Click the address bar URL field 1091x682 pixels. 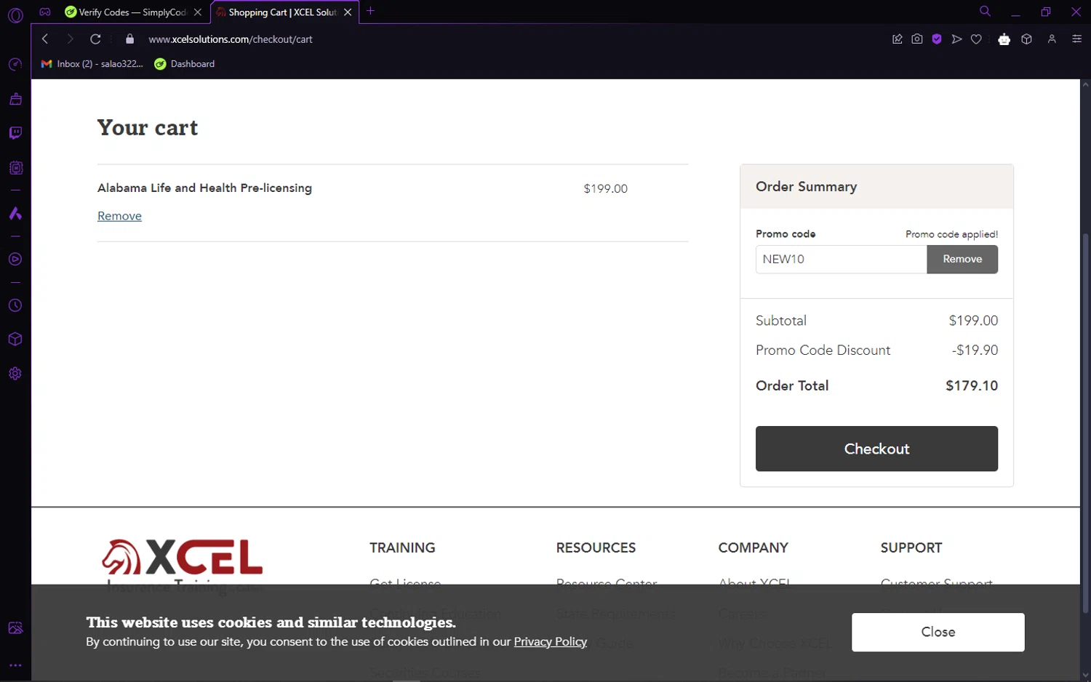click(x=230, y=39)
